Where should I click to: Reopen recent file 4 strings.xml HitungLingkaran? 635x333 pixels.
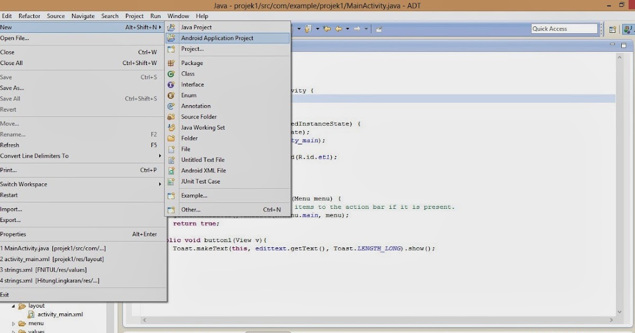(84, 281)
